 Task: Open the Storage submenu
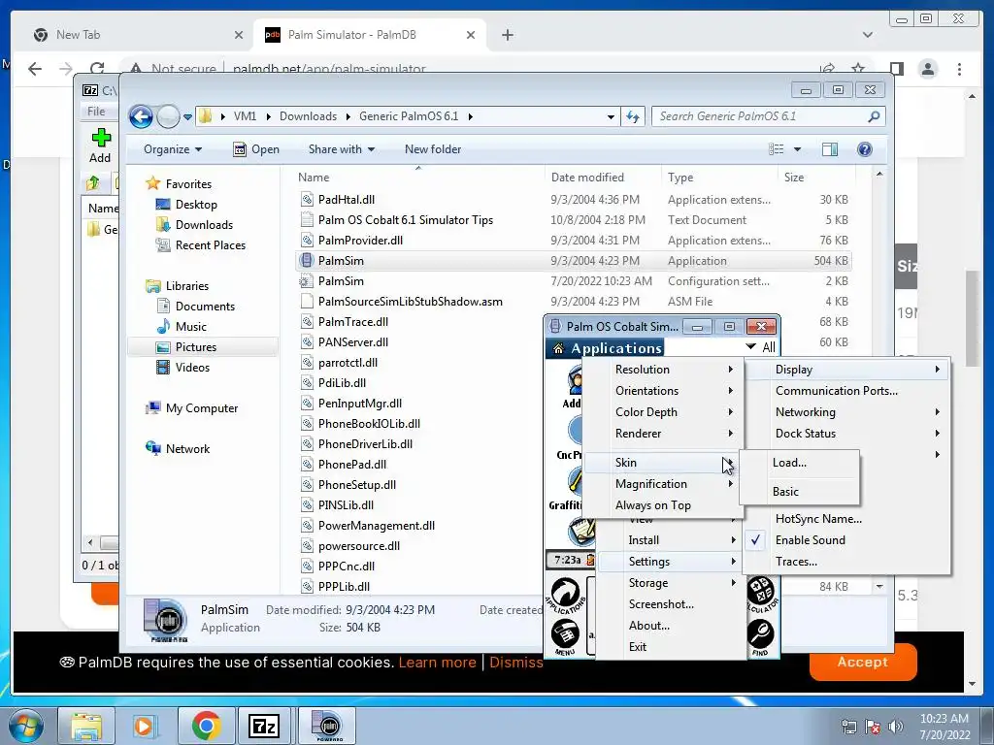671,583
